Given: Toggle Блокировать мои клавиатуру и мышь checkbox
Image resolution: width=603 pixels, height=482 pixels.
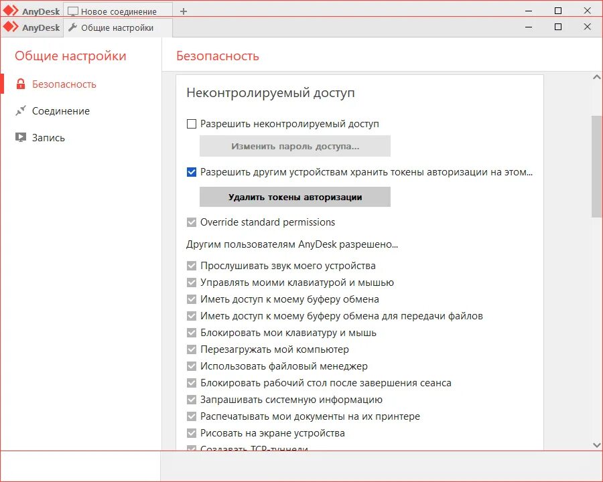Looking at the screenshot, I should (x=192, y=333).
